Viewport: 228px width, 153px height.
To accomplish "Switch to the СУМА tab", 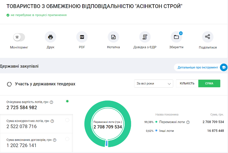I will (209, 83).
